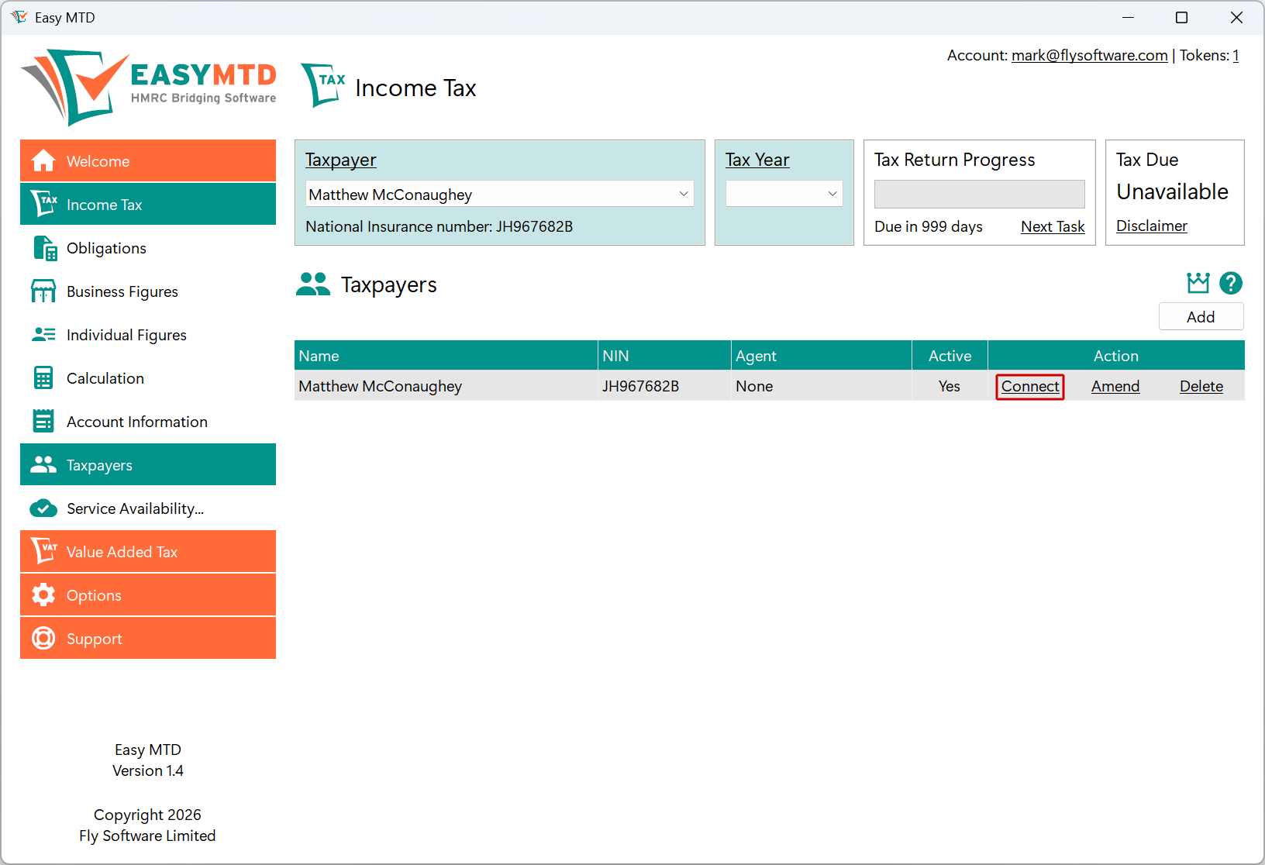The width and height of the screenshot is (1265, 865).
Task: Go to Obligations page
Action: click(x=148, y=247)
